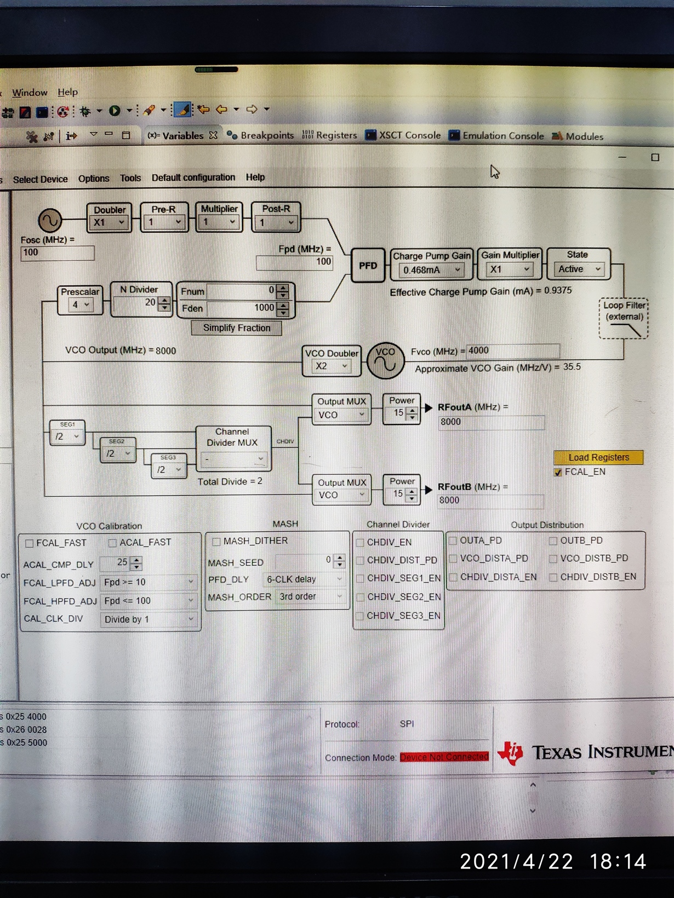Minimize the view panel using dash icon
Viewport: 674px width, 898px height.
pyautogui.click(x=108, y=134)
